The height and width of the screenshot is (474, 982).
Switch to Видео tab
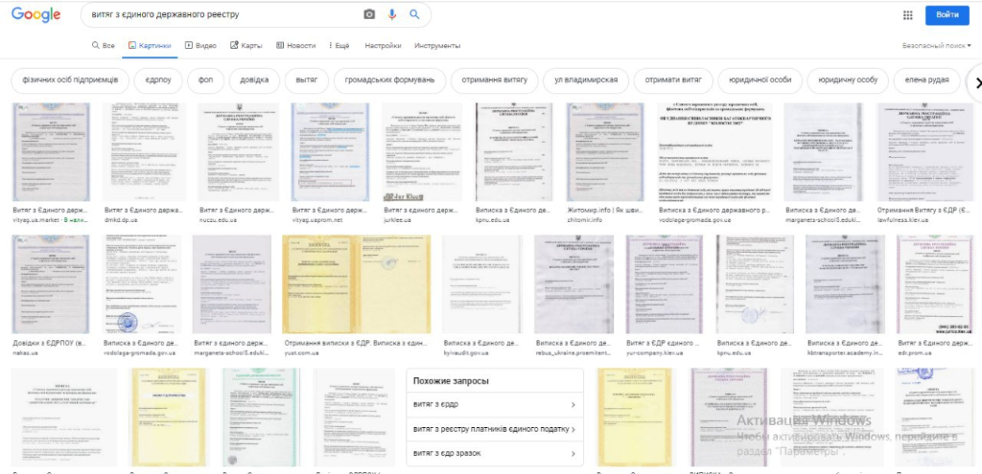tap(200, 46)
